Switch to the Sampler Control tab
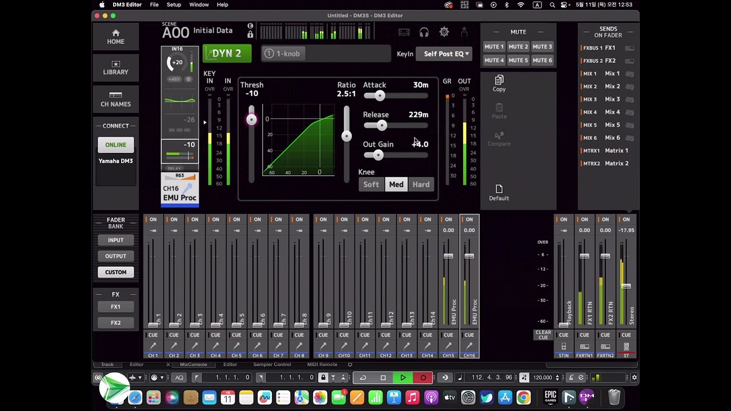The image size is (731, 411). pos(272,364)
